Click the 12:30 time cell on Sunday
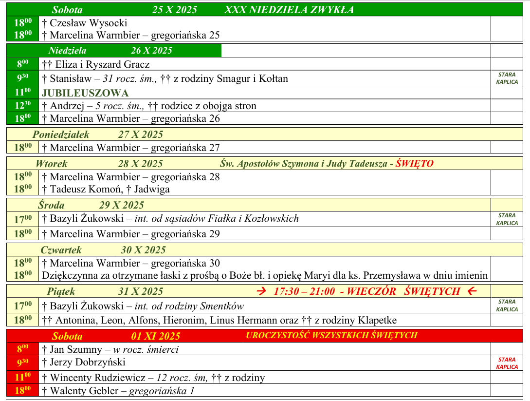The width and height of the screenshot is (530, 401). 22,106
